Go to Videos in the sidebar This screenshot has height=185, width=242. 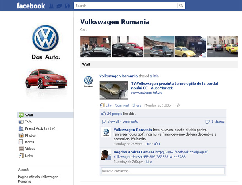tap(30, 149)
